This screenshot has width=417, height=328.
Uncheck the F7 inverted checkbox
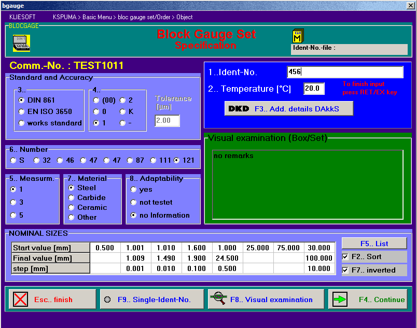(345, 270)
